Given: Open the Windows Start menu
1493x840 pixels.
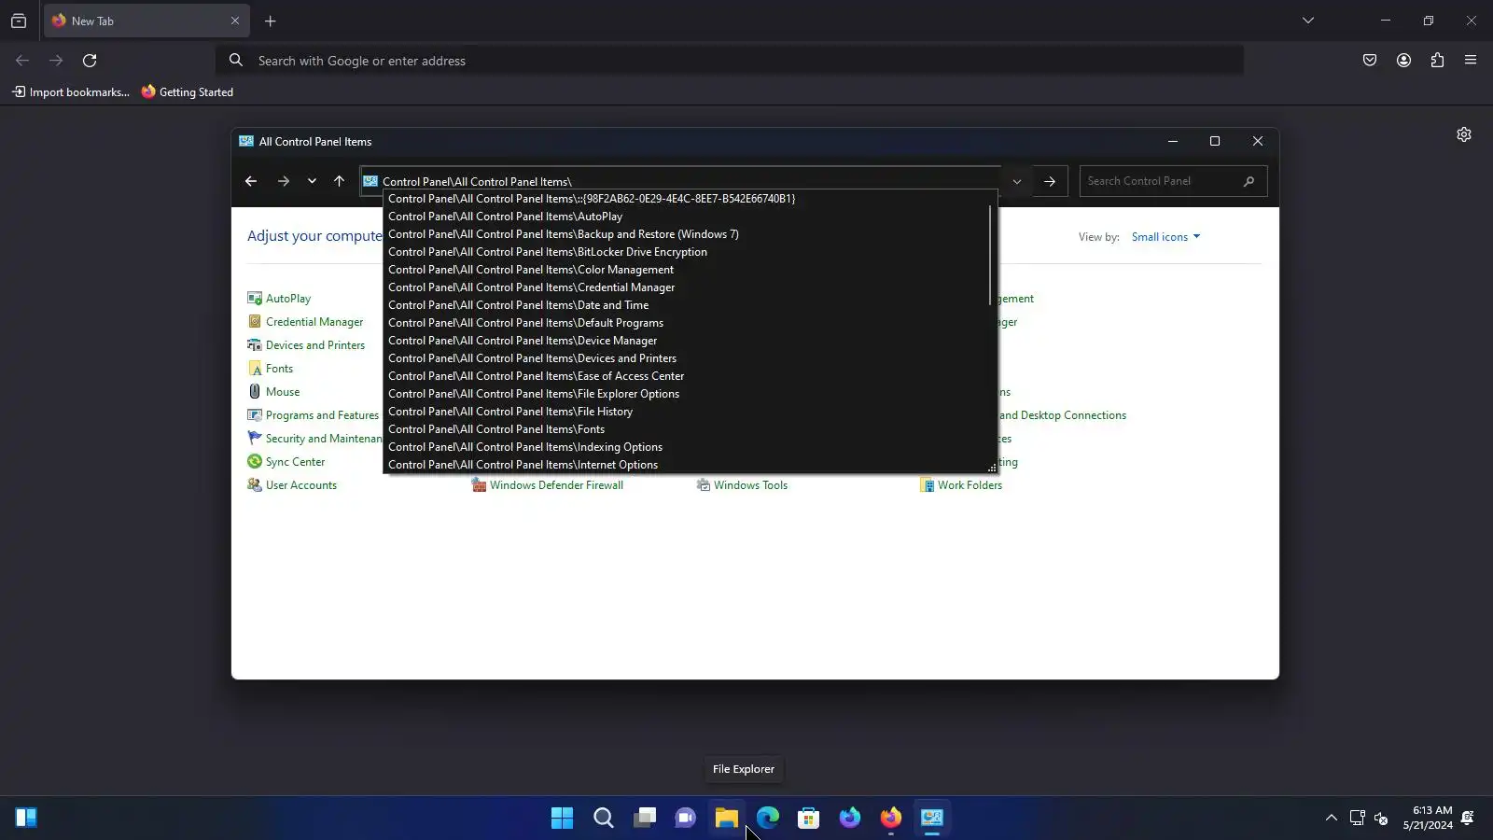Looking at the screenshot, I should pos(563,819).
